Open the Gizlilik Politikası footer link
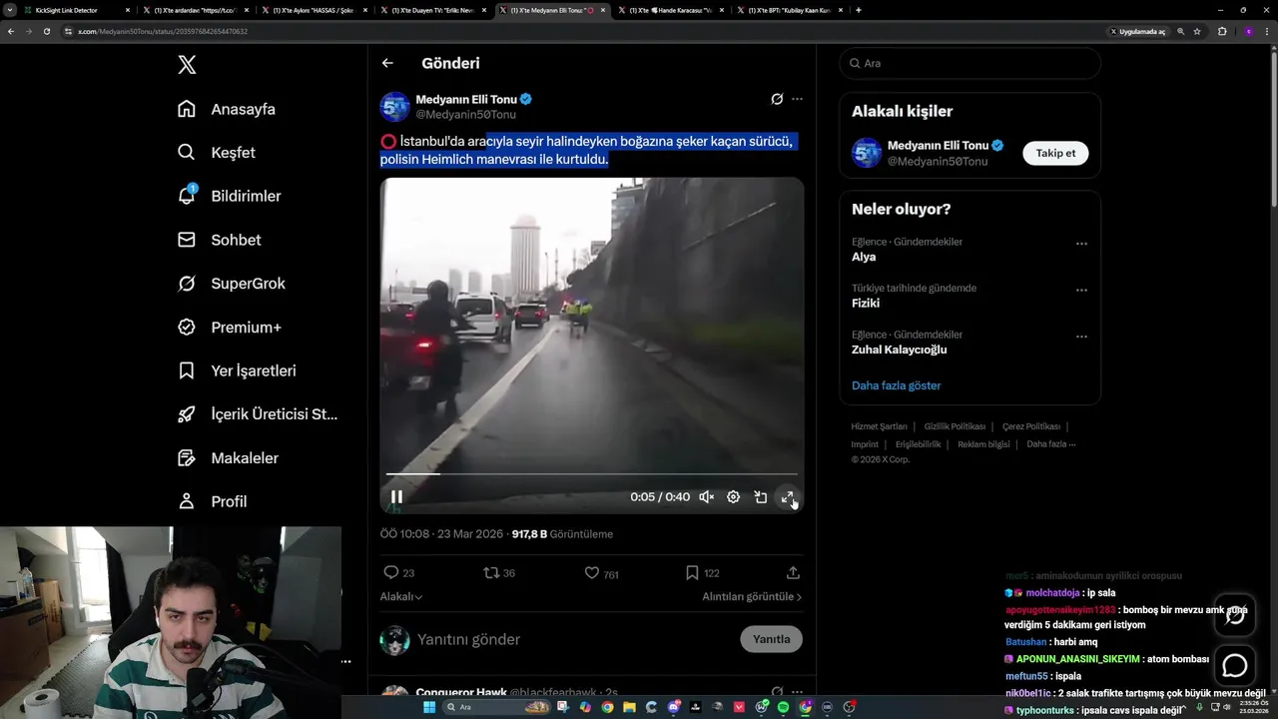 (955, 426)
